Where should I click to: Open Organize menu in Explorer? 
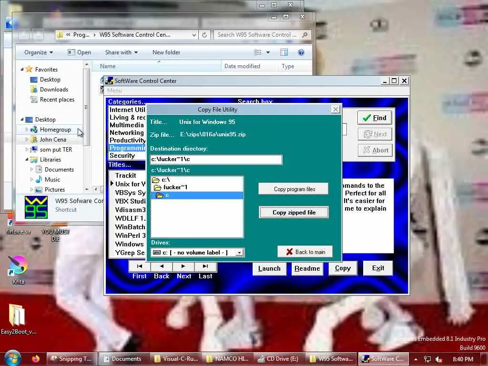(x=39, y=52)
